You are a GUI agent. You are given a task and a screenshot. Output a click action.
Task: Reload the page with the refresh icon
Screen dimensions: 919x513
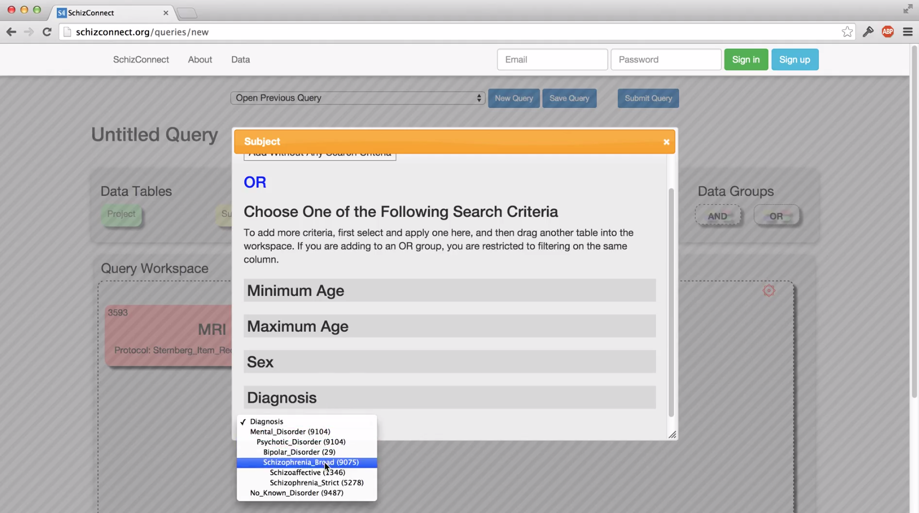click(x=47, y=32)
